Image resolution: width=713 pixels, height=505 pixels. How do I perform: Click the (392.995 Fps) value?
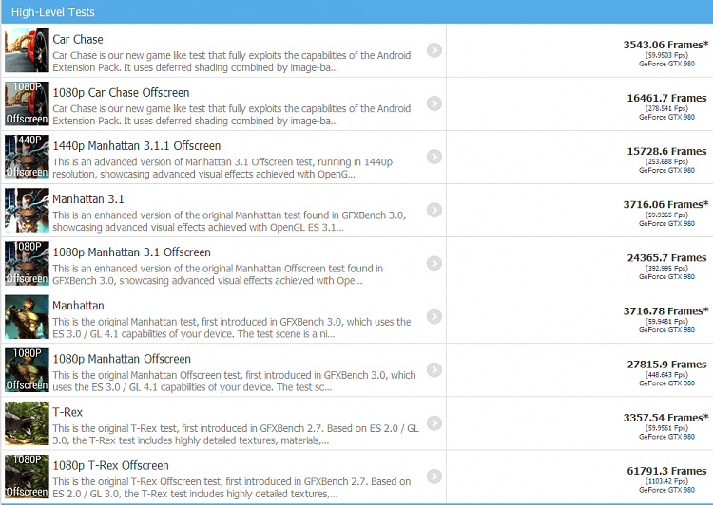(666, 269)
